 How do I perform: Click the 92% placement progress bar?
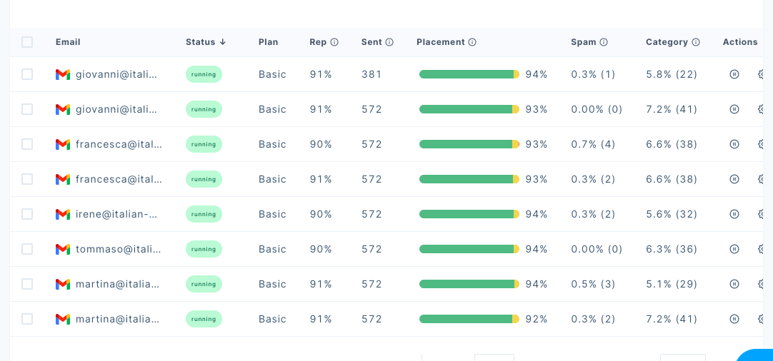click(x=469, y=319)
